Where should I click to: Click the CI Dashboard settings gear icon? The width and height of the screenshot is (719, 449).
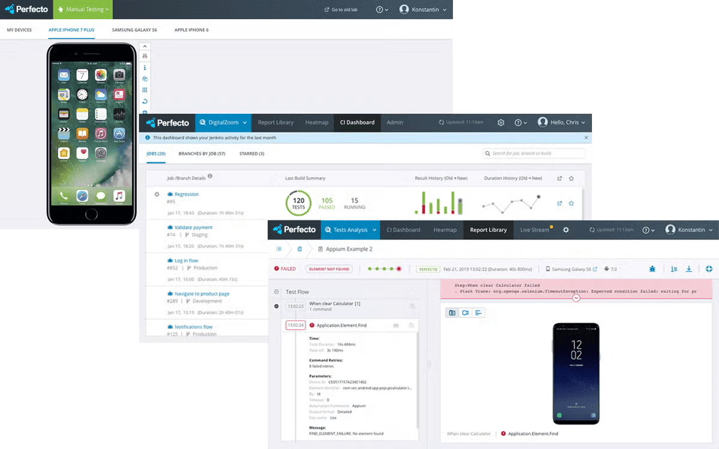tap(501, 123)
